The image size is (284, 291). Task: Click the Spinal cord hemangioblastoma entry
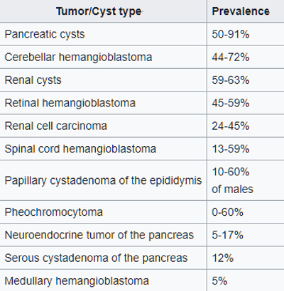click(80, 149)
